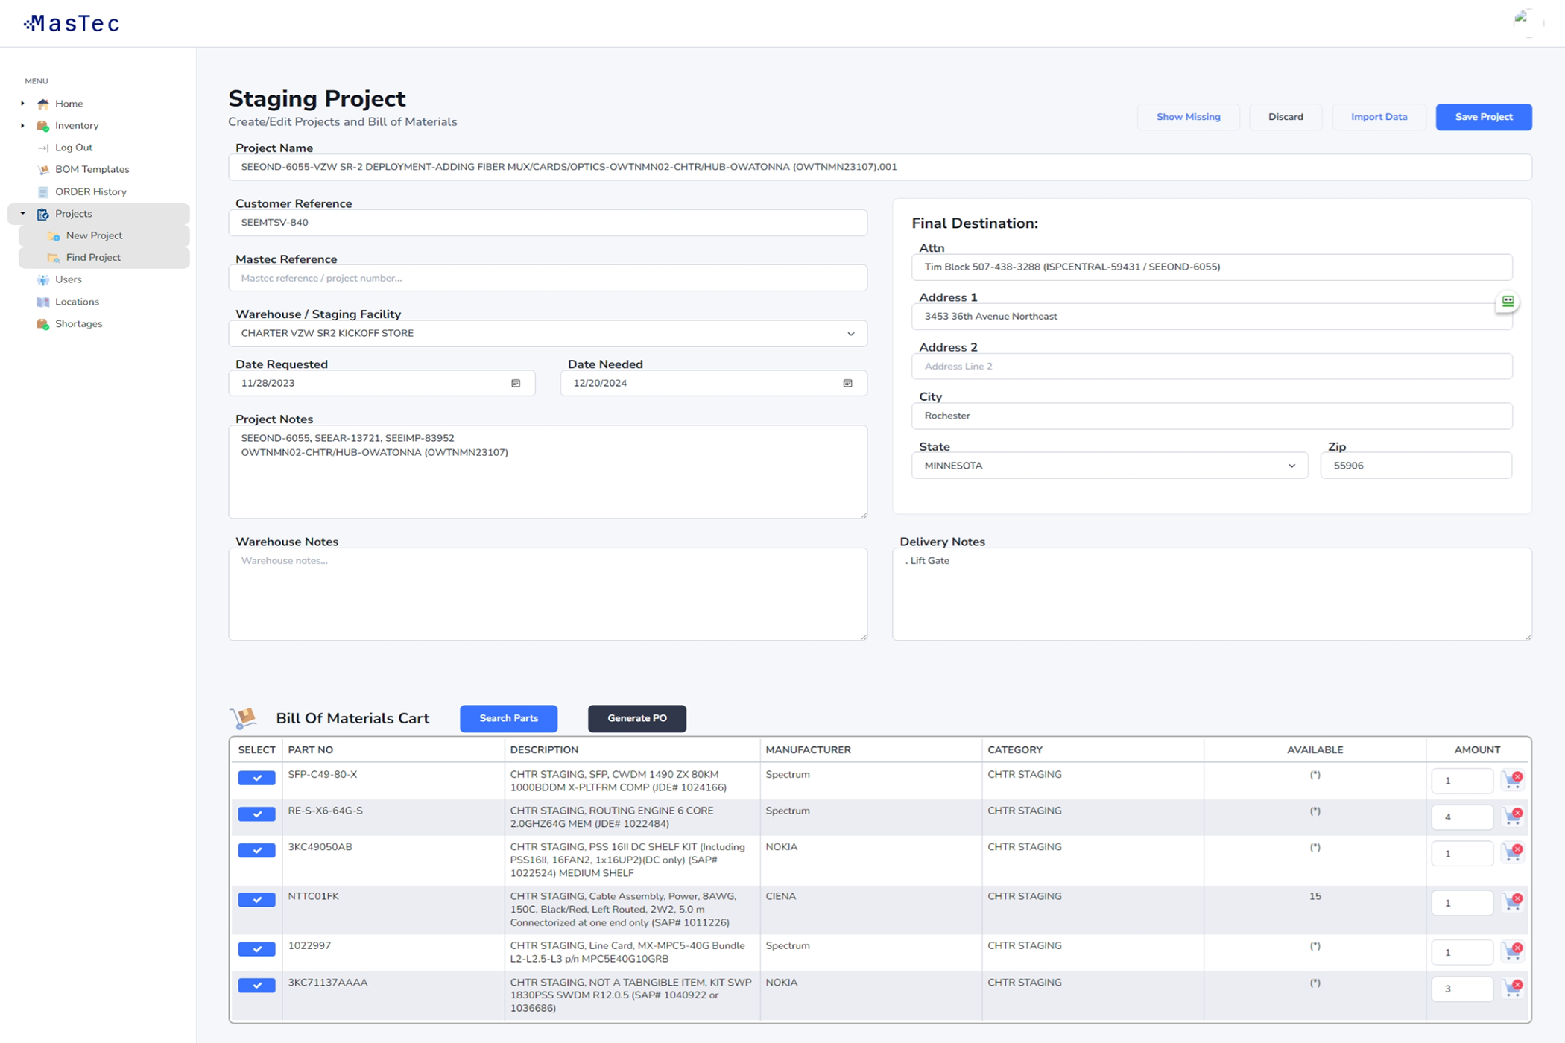Click the Warehouse Notes text area

[x=548, y=595]
